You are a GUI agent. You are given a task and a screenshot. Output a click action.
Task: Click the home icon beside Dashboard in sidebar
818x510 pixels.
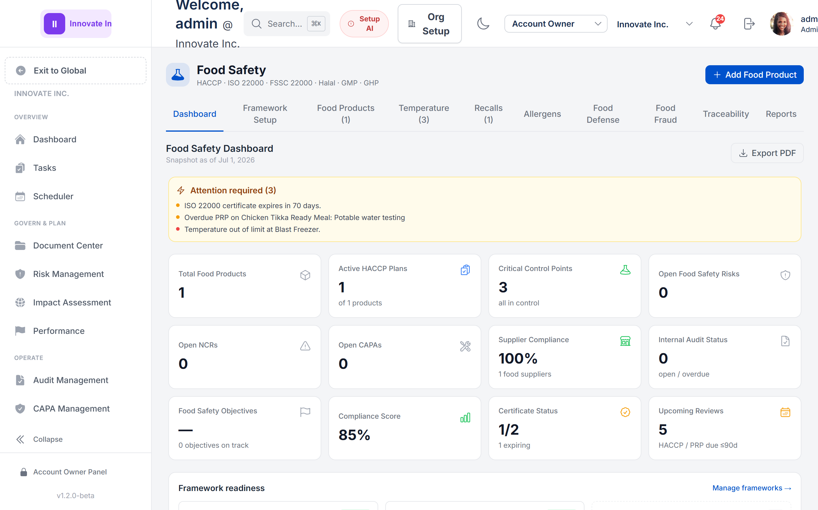click(x=20, y=139)
